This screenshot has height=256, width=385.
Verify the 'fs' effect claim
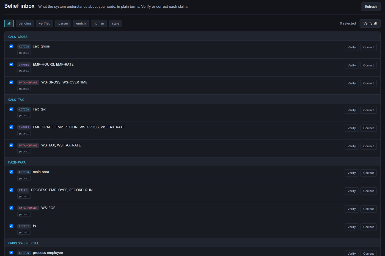pyautogui.click(x=351, y=227)
